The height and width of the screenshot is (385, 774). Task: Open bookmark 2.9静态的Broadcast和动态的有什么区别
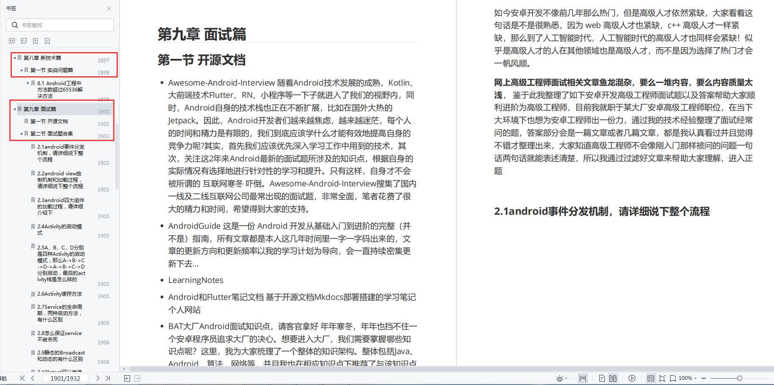pos(61,356)
